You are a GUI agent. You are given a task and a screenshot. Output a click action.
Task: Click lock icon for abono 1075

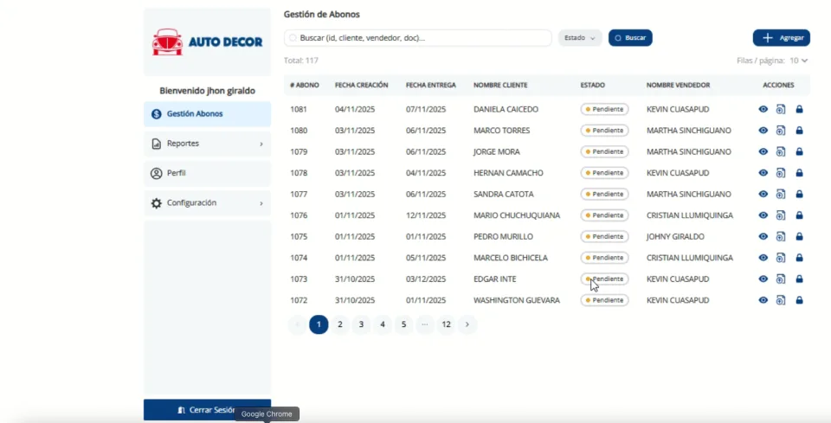799,236
